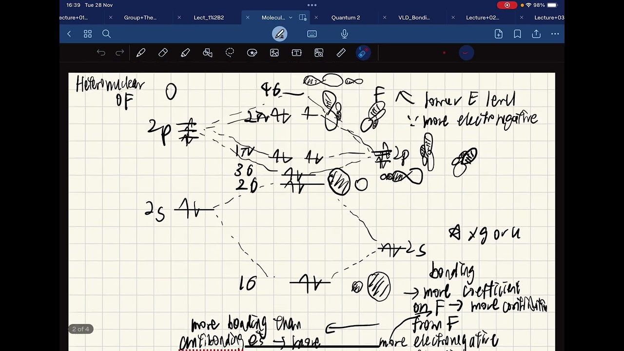Switch to the VLD_Bondi... tab
This screenshot has height=351, width=624.
pos(414,18)
